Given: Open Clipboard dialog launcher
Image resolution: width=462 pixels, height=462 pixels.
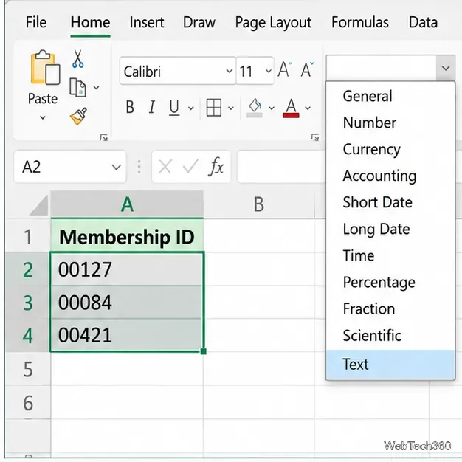Looking at the screenshot, I should tap(103, 137).
